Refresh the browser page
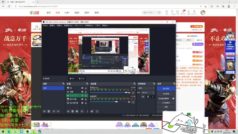The height and width of the screenshot is (134, 238). [9, 6]
